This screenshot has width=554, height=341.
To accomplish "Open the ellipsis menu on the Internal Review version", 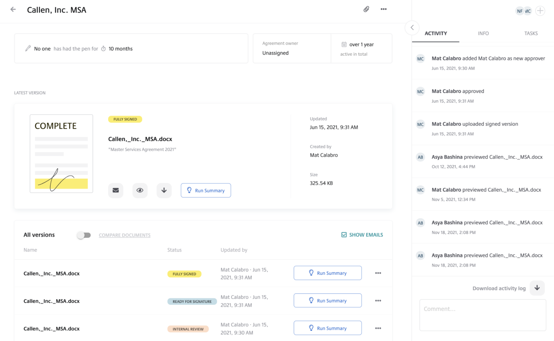I will point(378,328).
